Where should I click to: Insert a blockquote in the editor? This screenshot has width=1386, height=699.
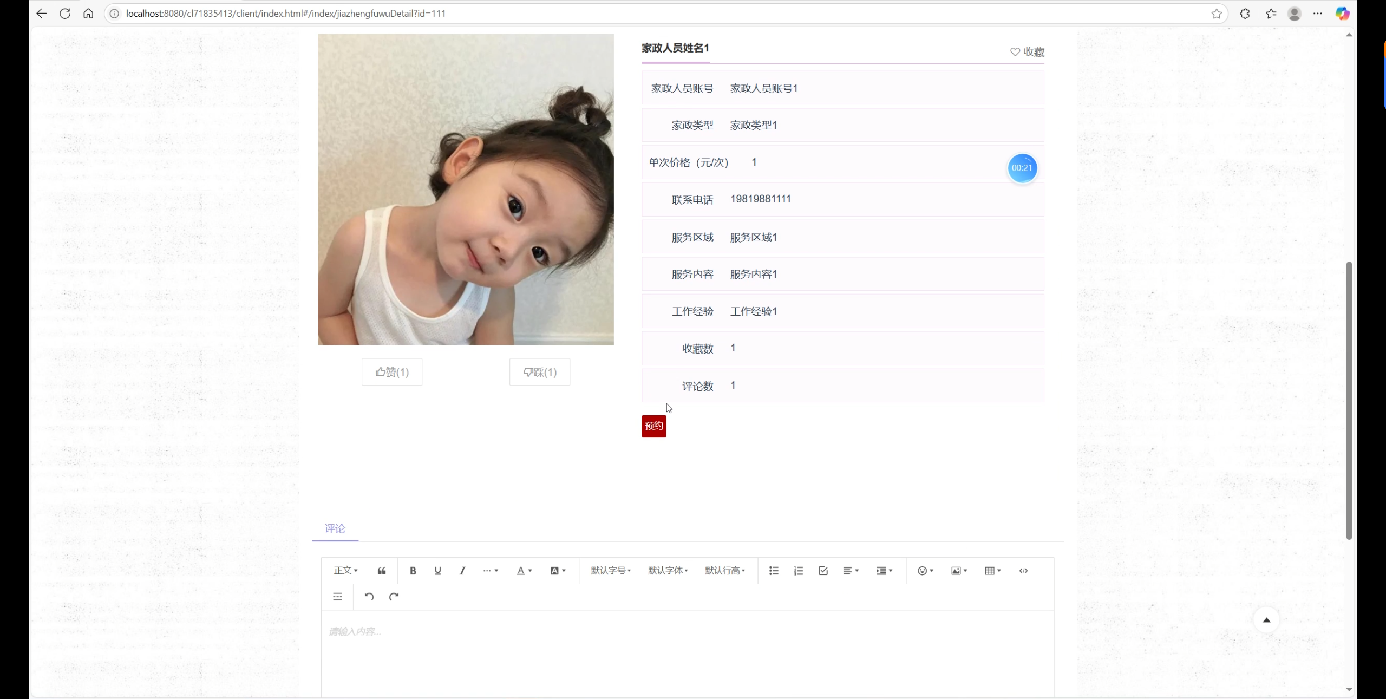pos(381,571)
